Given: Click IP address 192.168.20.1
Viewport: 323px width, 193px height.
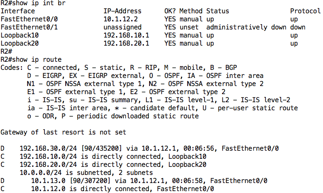Looking at the screenshot, I should (126, 43).
